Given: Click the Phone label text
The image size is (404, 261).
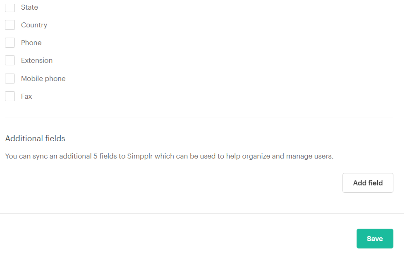Looking at the screenshot, I should coord(31,43).
